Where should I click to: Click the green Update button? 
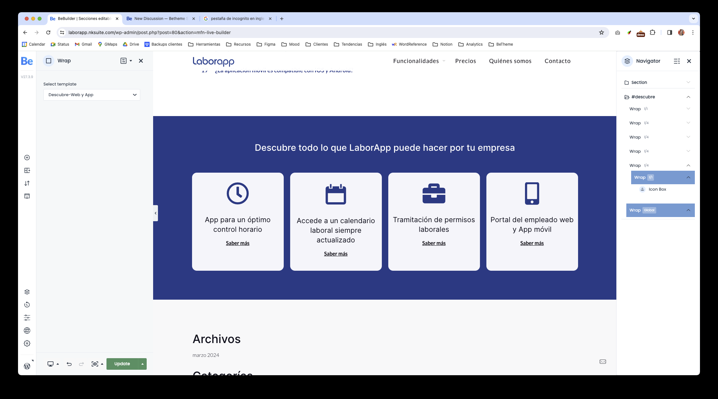(122, 364)
